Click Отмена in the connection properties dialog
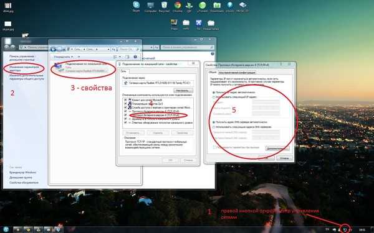Screen dimensions: 374x233 coord(188,160)
